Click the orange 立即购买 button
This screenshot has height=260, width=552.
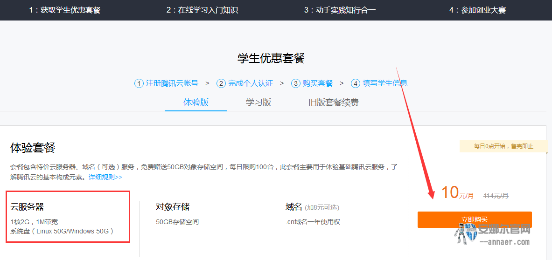pos(475,219)
